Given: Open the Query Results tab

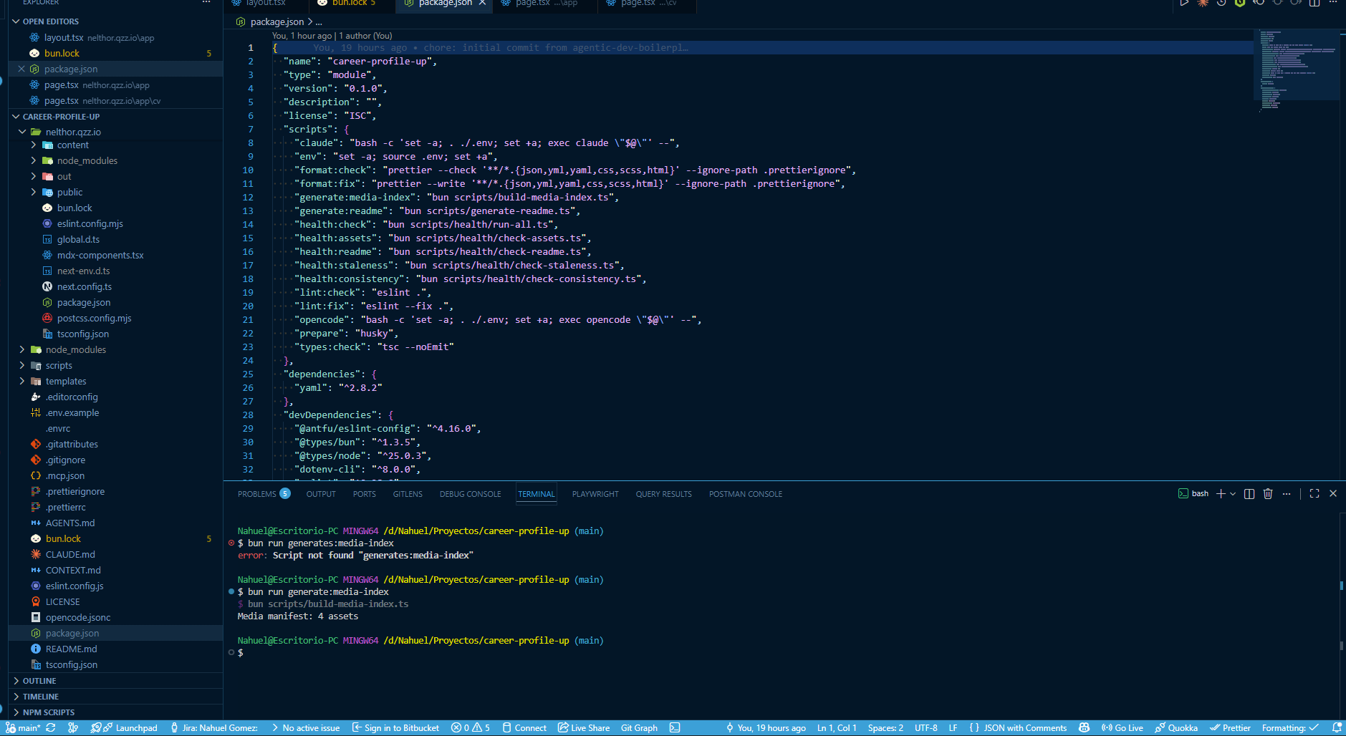Looking at the screenshot, I should tap(663, 494).
